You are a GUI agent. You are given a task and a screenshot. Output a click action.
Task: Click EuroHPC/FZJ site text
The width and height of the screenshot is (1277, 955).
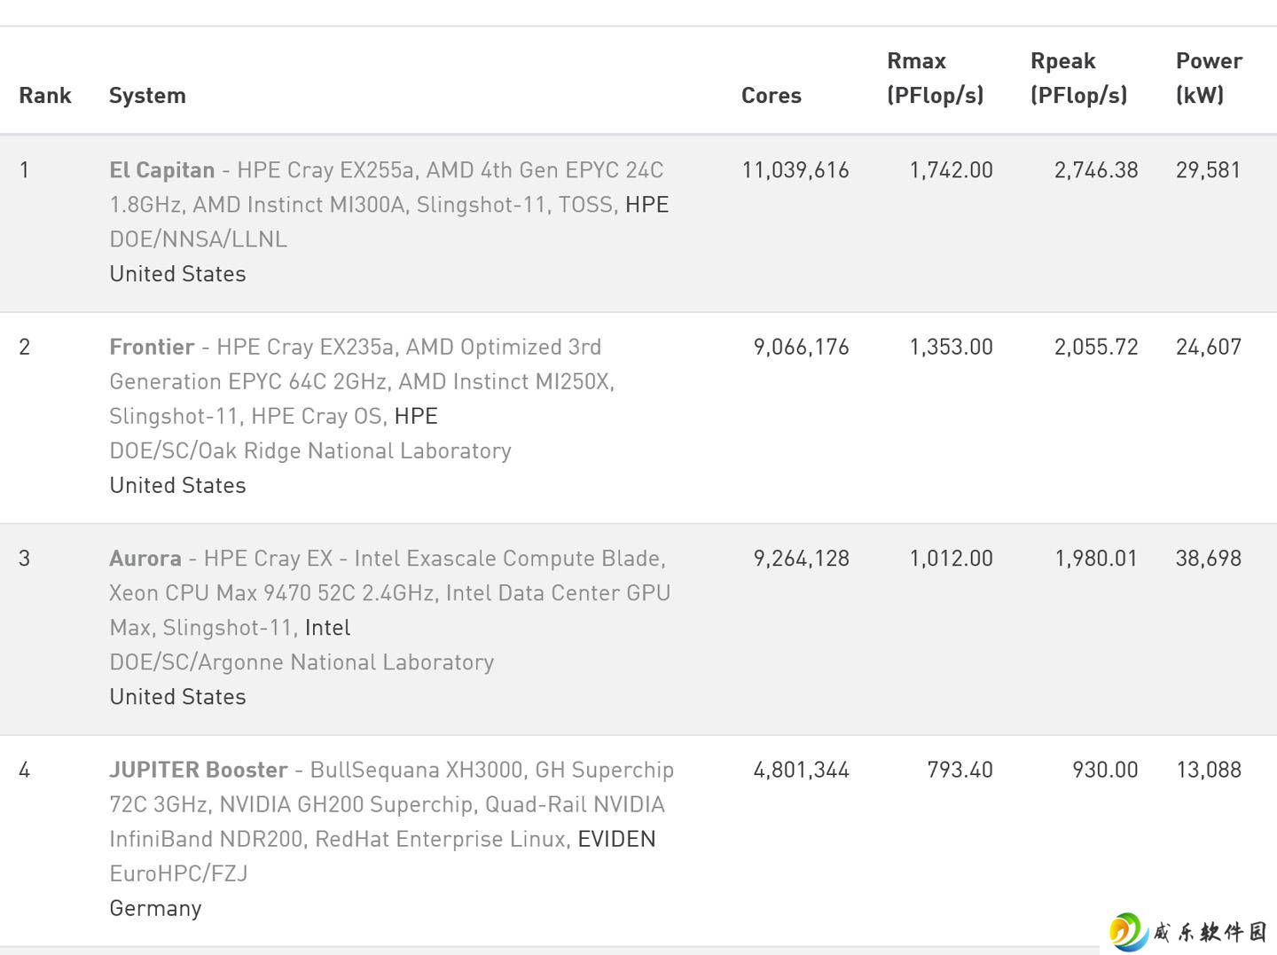178,873
